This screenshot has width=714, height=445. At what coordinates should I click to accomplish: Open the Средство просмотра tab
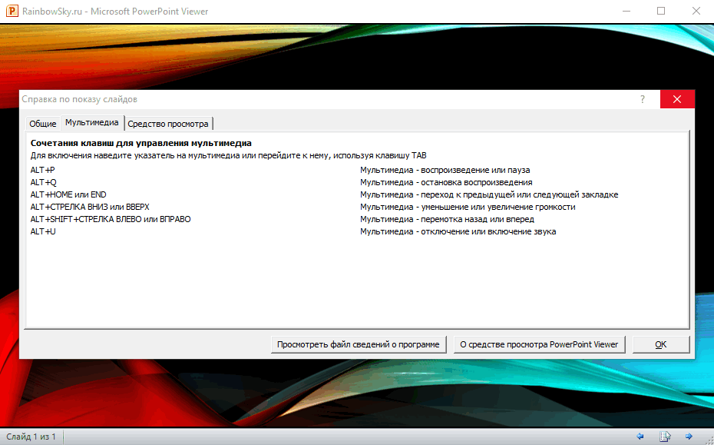(168, 124)
